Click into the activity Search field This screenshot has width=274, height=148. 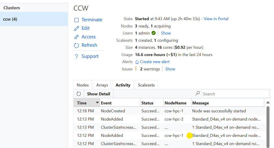(235, 94)
